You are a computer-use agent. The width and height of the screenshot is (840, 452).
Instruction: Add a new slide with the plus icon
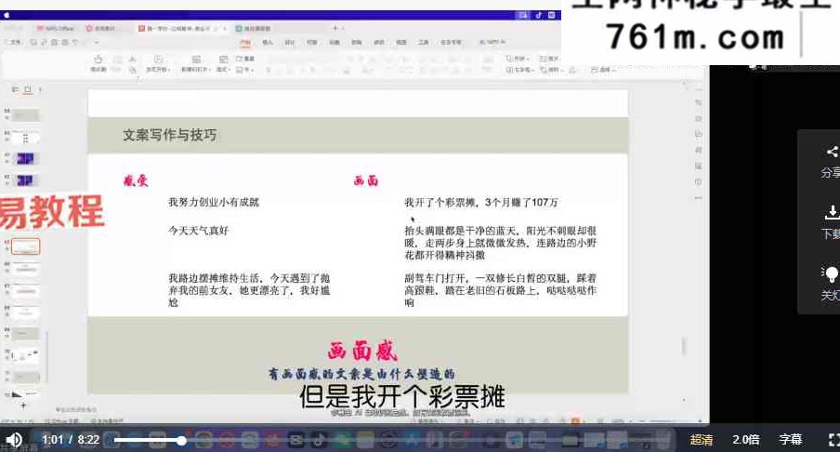click(x=23, y=405)
